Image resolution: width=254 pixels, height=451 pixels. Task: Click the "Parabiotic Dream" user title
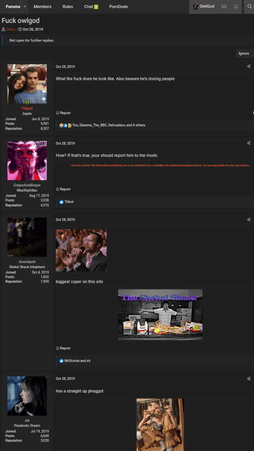27,426
